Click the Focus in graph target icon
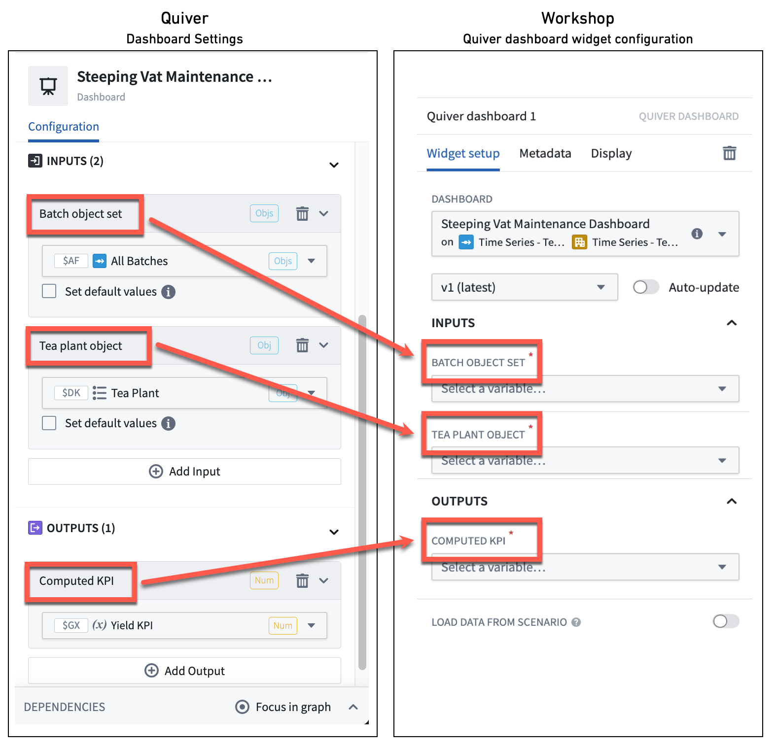 [x=242, y=707]
